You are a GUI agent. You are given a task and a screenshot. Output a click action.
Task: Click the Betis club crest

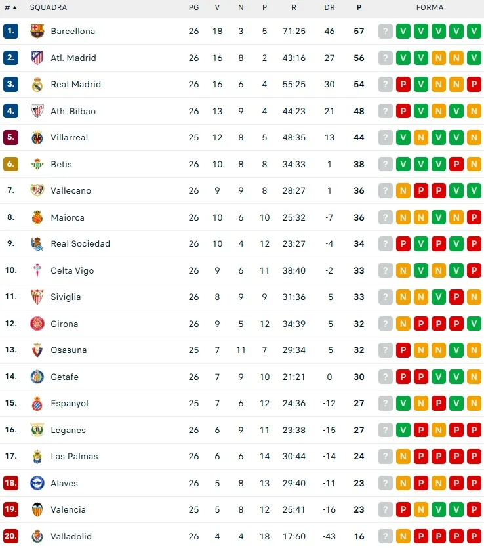[x=37, y=164]
